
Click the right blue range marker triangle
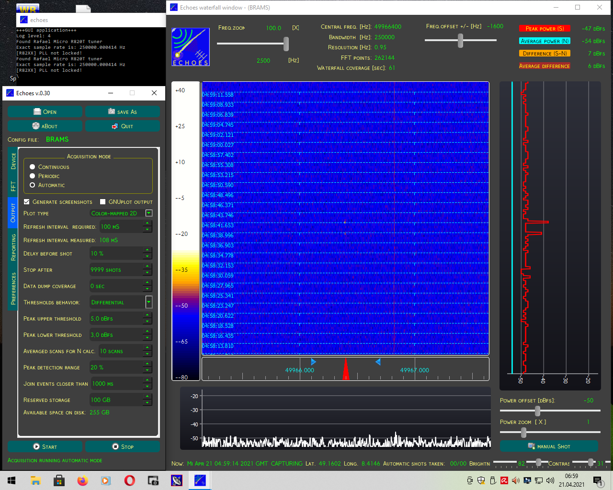pos(378,362)
